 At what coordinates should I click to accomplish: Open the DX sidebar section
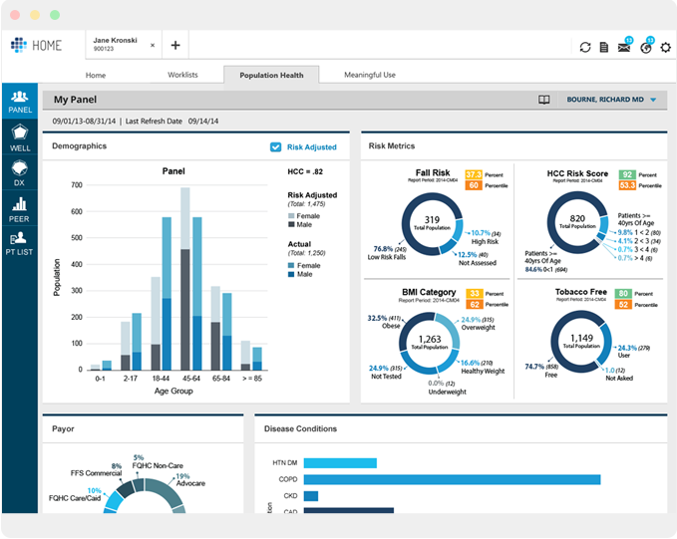[x=19, y=172]
